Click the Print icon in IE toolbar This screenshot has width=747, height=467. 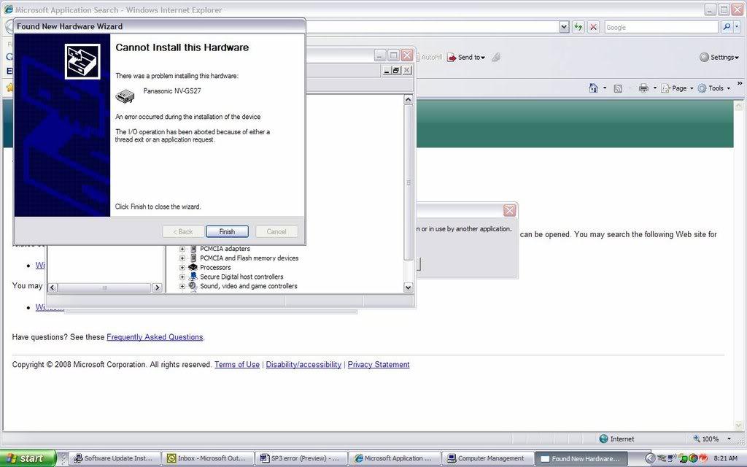pos(643,88)
